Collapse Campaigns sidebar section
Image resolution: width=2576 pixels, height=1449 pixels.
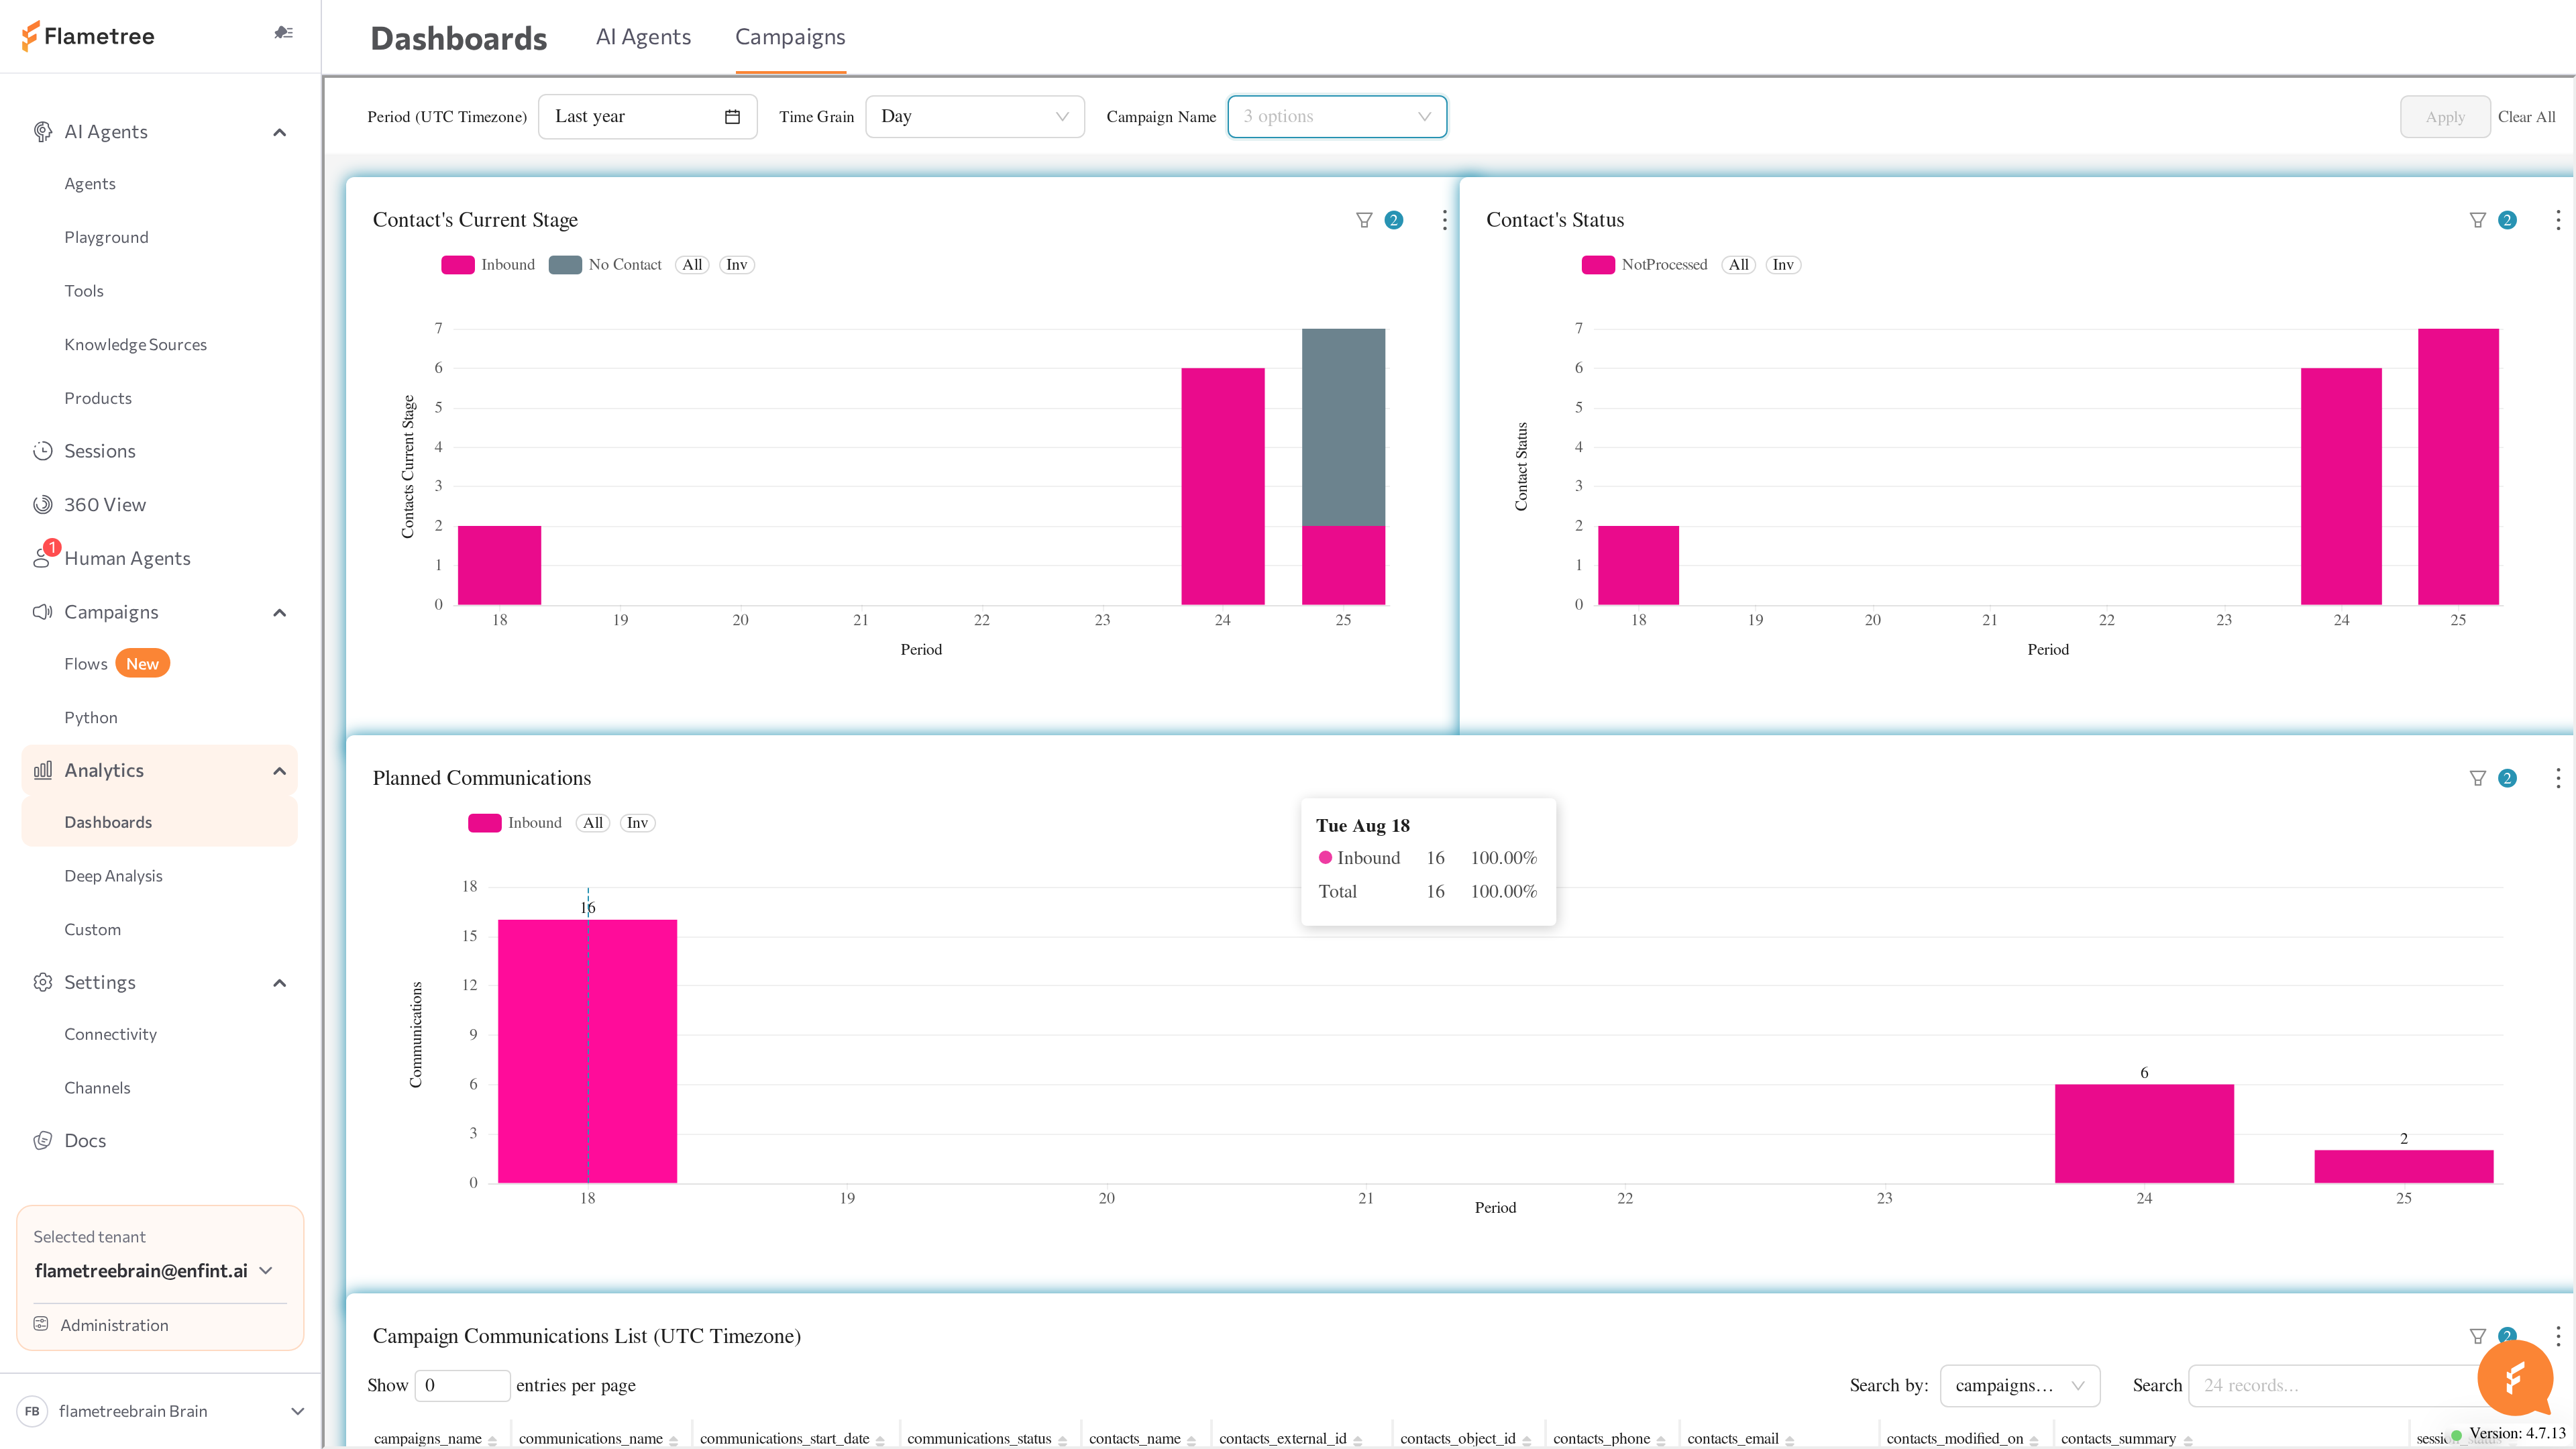[x=280, y=612]
